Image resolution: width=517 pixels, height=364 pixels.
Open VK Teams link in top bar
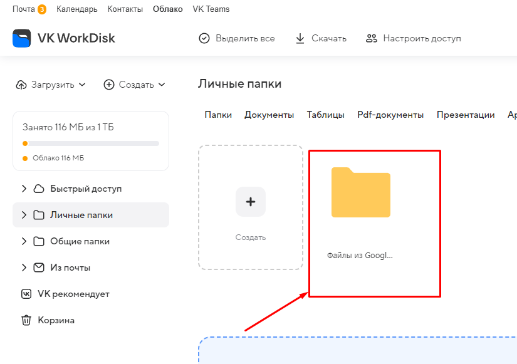pyautogui.click(x=211, y=9)
